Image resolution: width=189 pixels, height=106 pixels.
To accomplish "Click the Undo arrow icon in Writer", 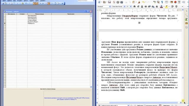I will 143,2.
